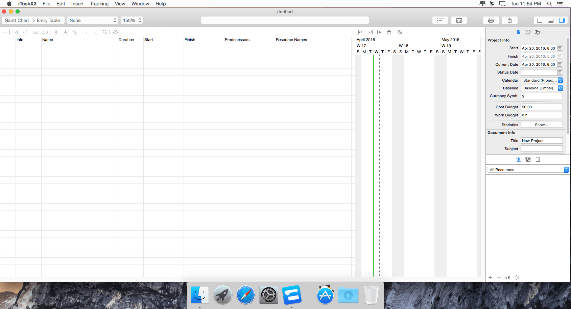The image size is (571, 309).
Task: Open Safari from the Dock
Action: click(246, 295)
